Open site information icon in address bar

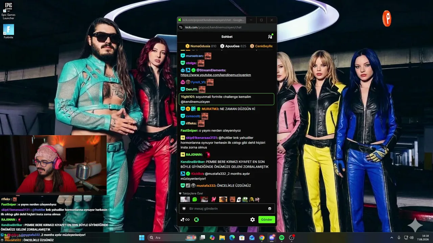[181, 27]
